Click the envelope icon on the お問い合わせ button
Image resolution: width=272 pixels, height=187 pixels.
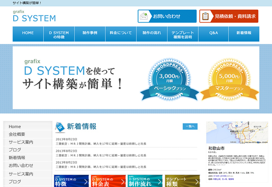[144, 16]
